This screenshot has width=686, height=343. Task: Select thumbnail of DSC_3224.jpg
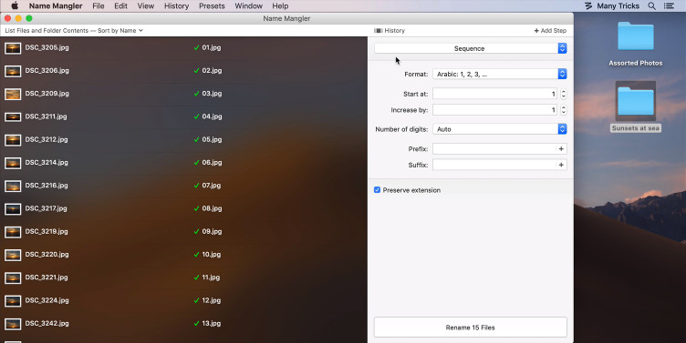click(13, 301)
